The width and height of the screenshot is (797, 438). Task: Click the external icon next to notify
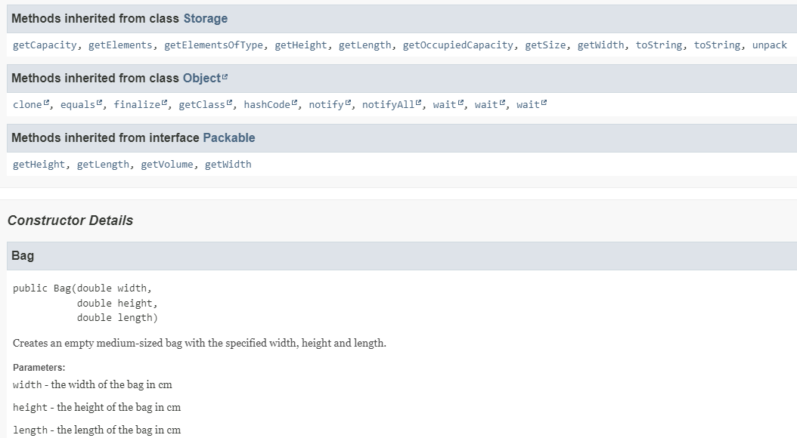[348, 103]
